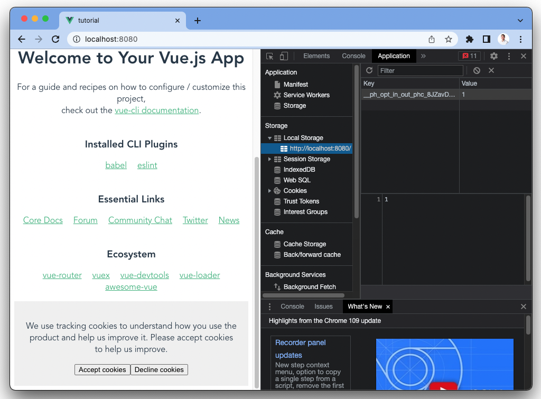Open the Chrome extensions puzzle icon

(x=469, y=39)
